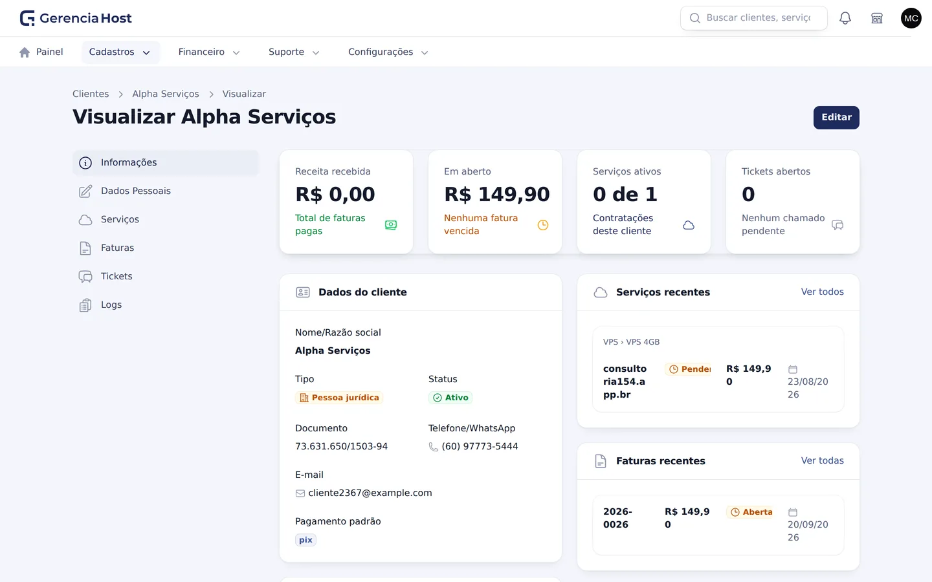Click the search magnifier icon
This screenshot has height=582, width=932.
(695, 18)
